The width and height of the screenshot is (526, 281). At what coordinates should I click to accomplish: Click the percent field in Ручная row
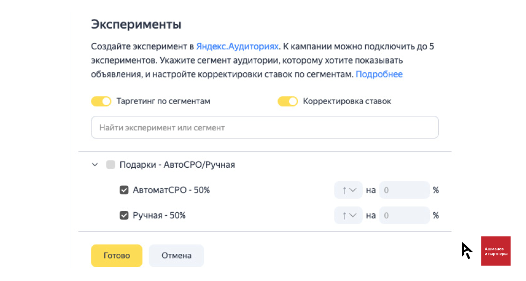tap(404, 215)
